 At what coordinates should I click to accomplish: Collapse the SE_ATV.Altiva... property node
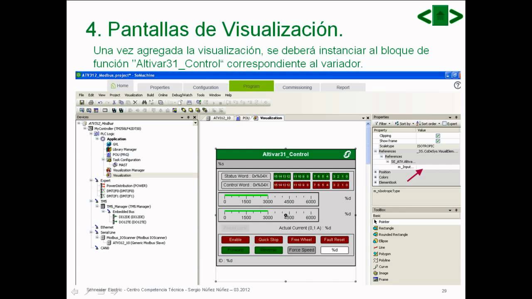click(x=387, y=162)
